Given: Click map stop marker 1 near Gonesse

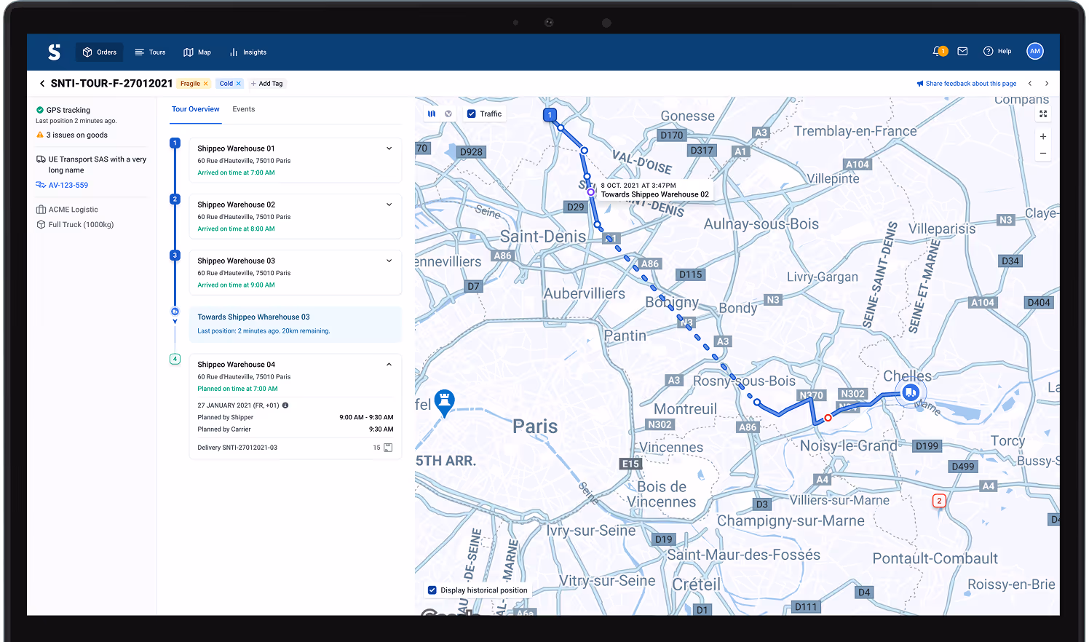Looking at the screenshot, I should (x=550, y=114).
